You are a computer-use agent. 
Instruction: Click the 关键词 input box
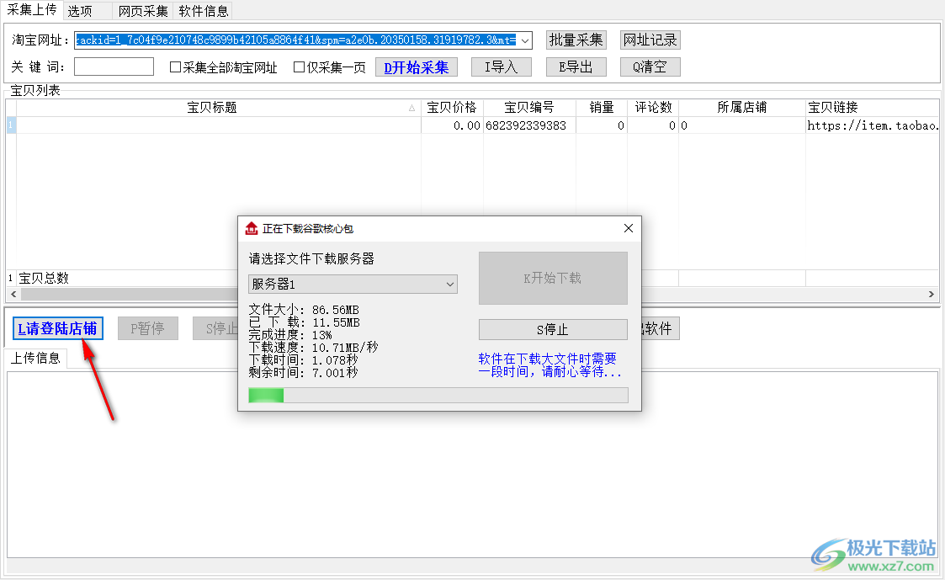coord(114,67)
